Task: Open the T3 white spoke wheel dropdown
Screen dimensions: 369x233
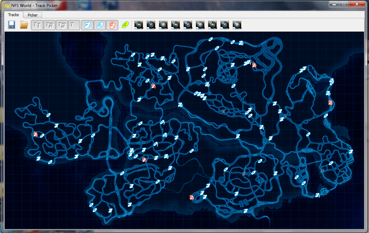Action: 237,25
